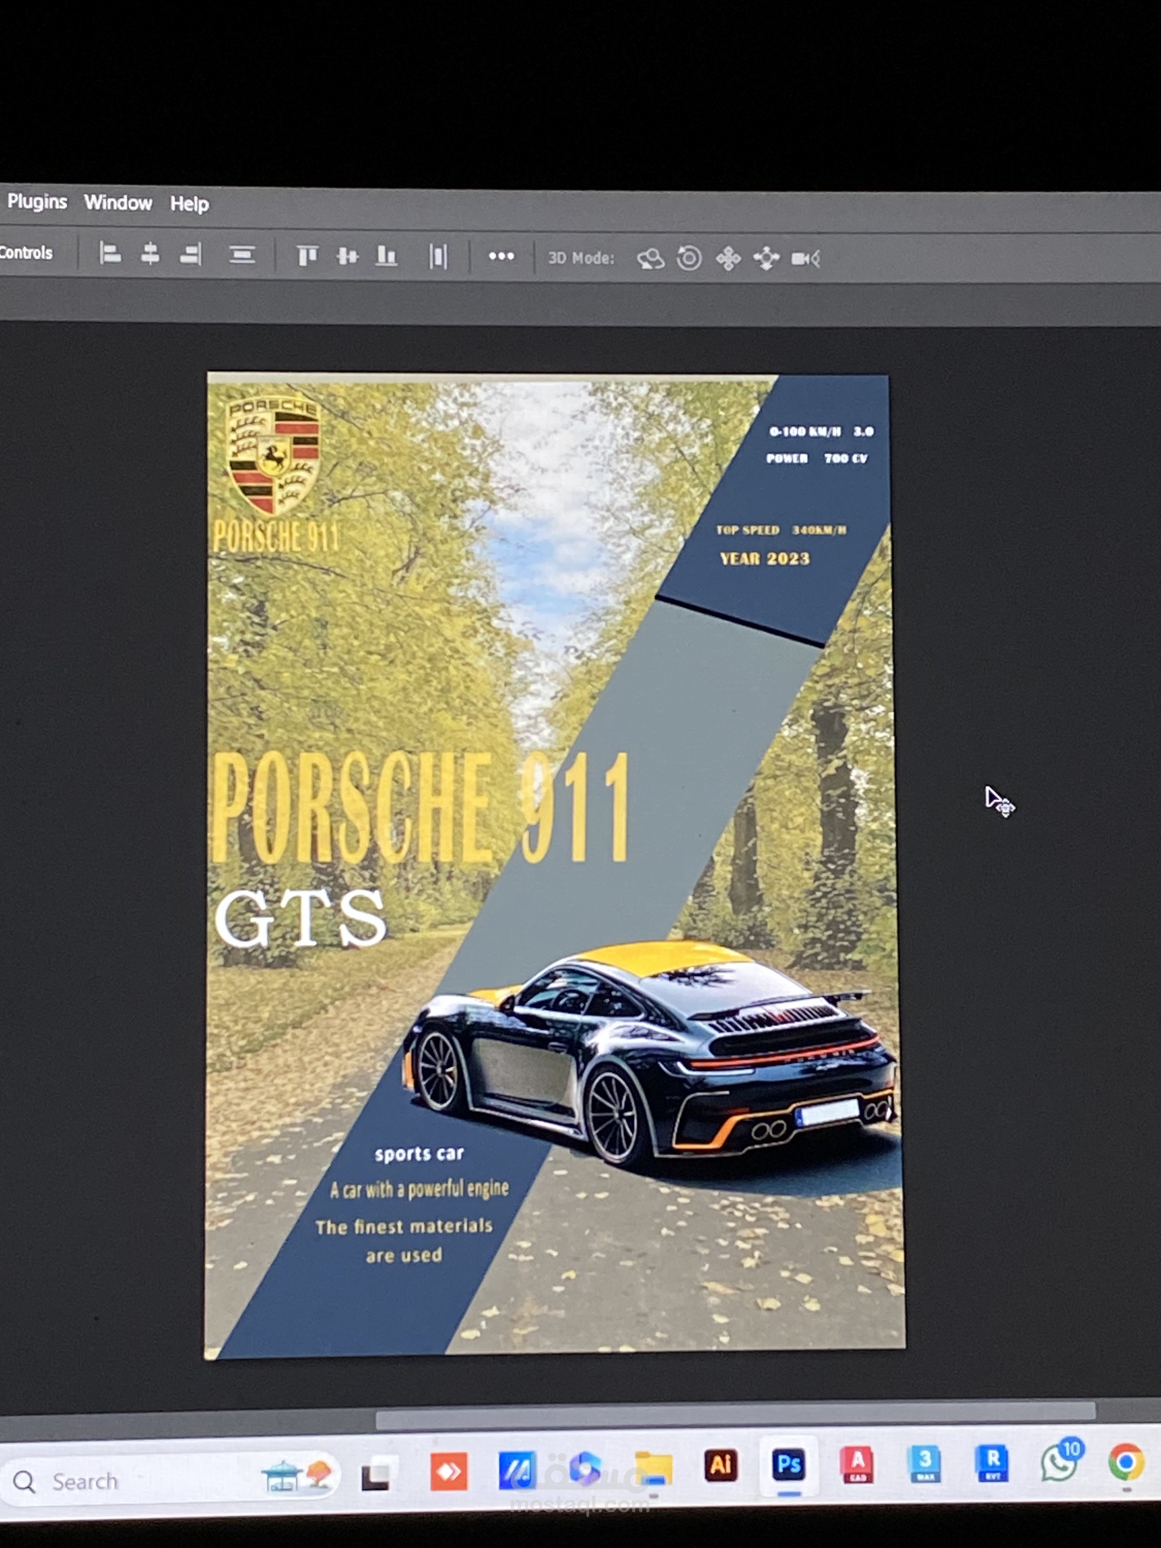Click the black Porsche car image
Viewport: 1161px width, 1548px height.
[x=651, y=1055]
